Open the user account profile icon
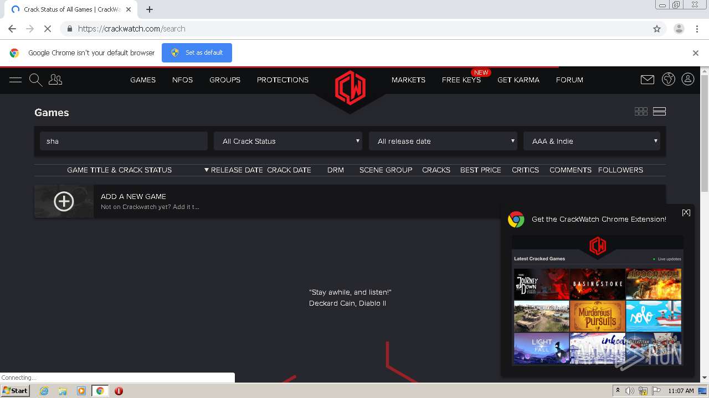 (x=688, y=79)
